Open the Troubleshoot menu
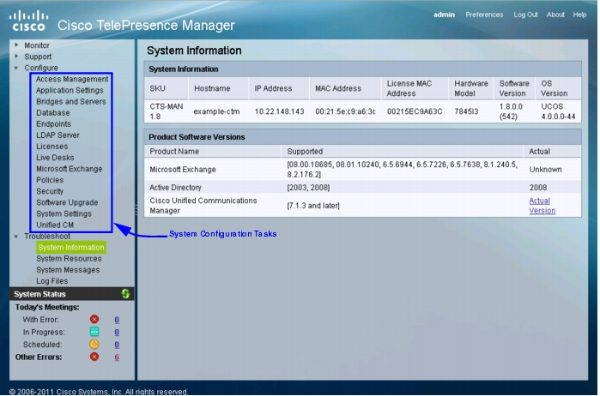This screenshot has height=396, width=600. click(47, 237)
